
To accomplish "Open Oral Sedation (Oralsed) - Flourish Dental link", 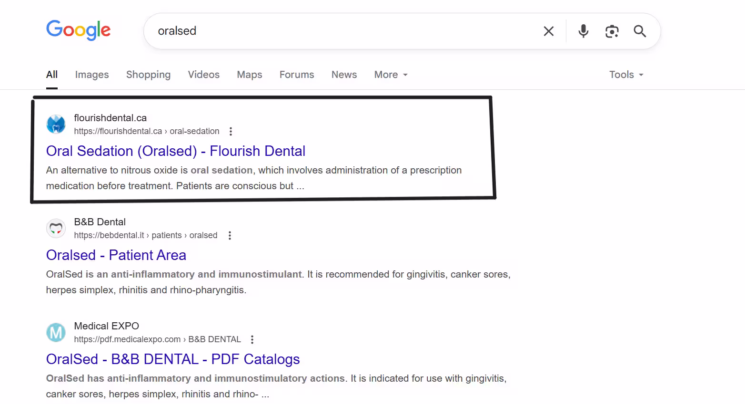I will pos(176,151).
